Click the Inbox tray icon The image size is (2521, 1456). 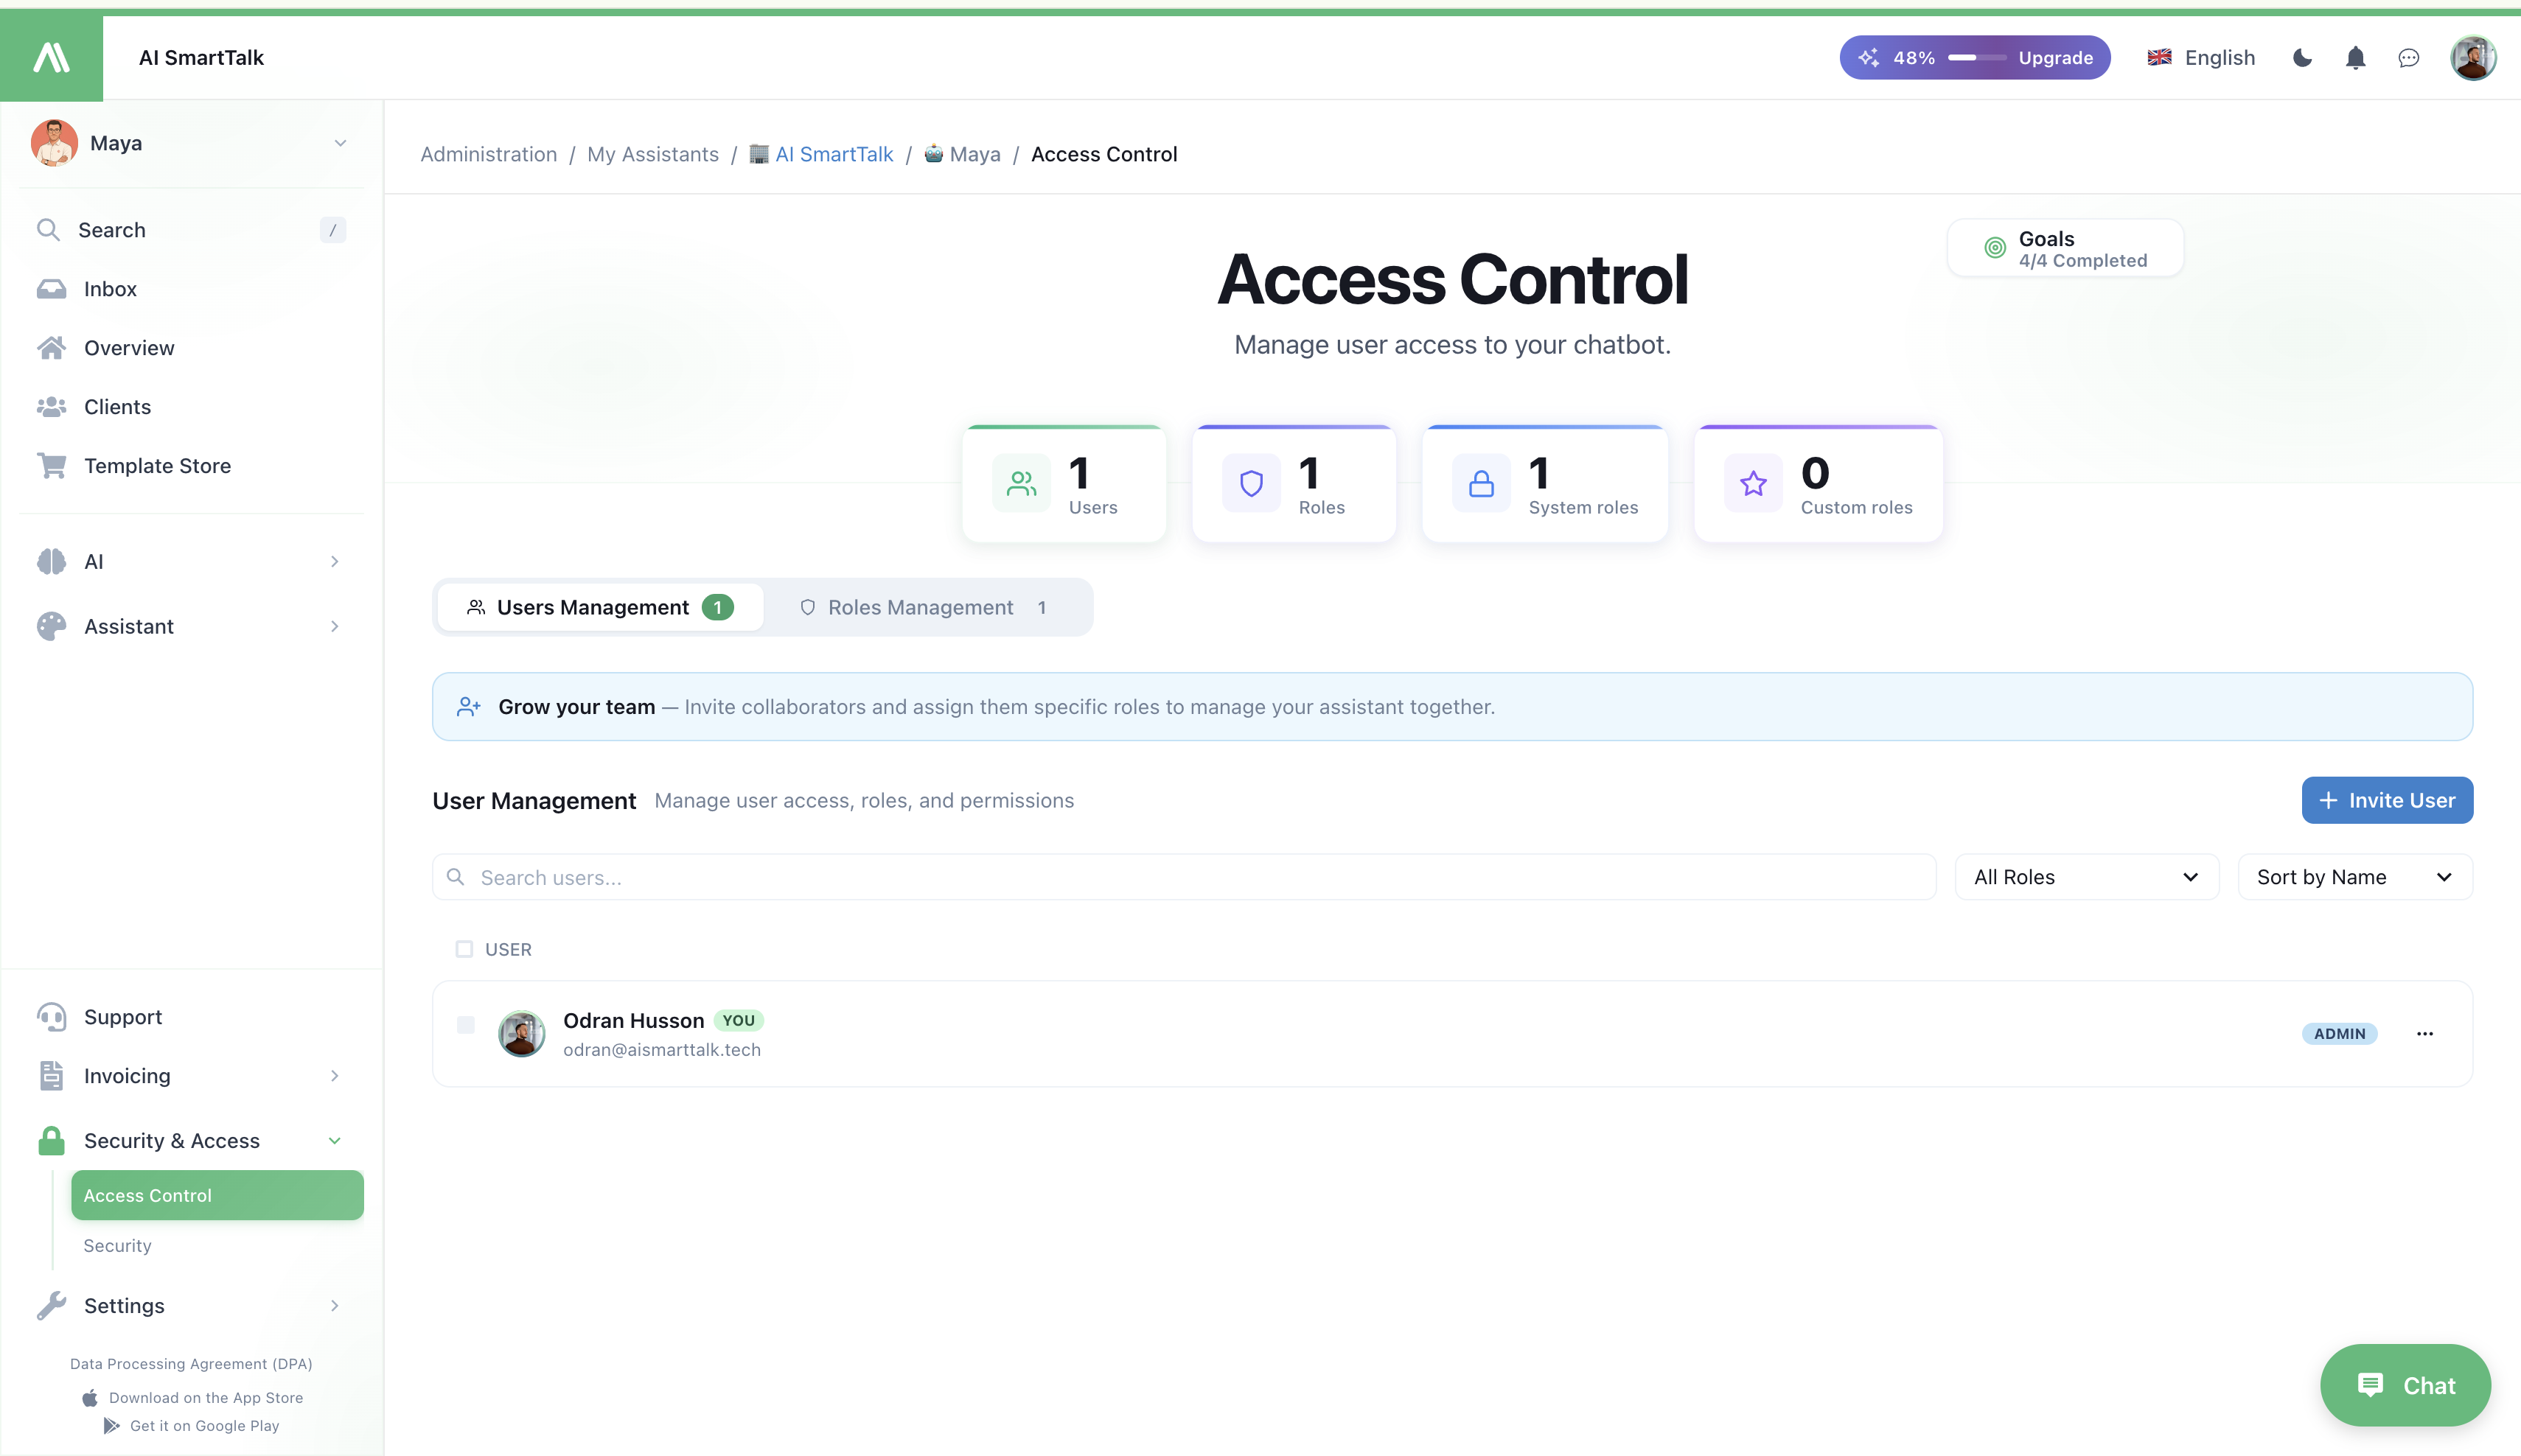tap(51, 289)
